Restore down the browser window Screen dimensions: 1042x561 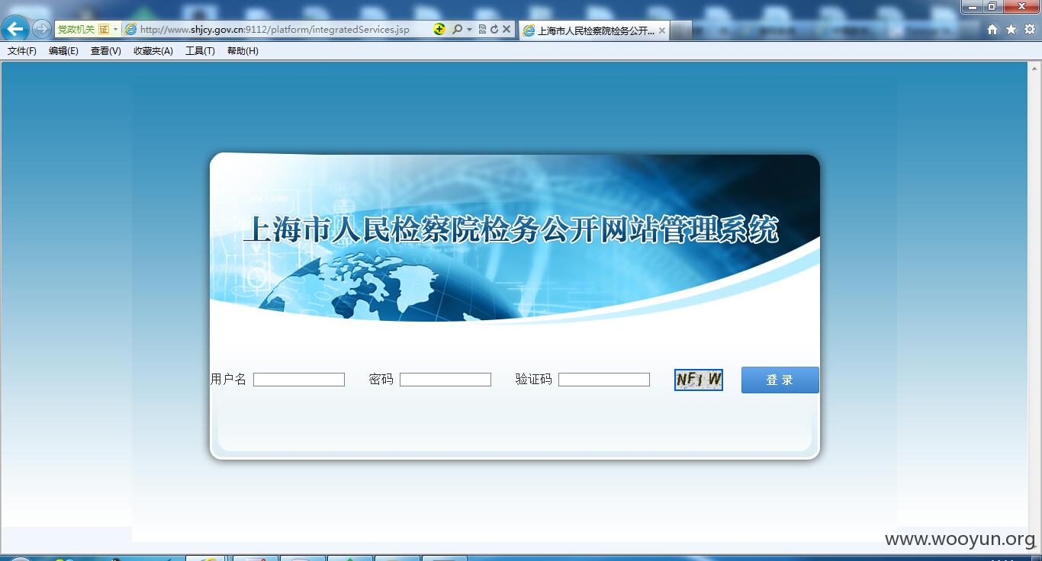click(992, 7)
